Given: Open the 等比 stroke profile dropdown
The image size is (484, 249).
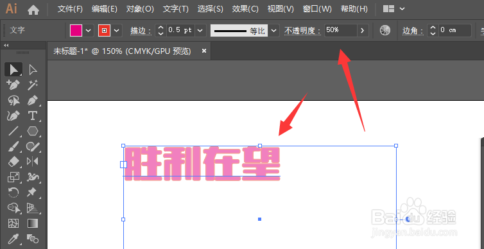Looking at the screenshot, I should (273, 30).
